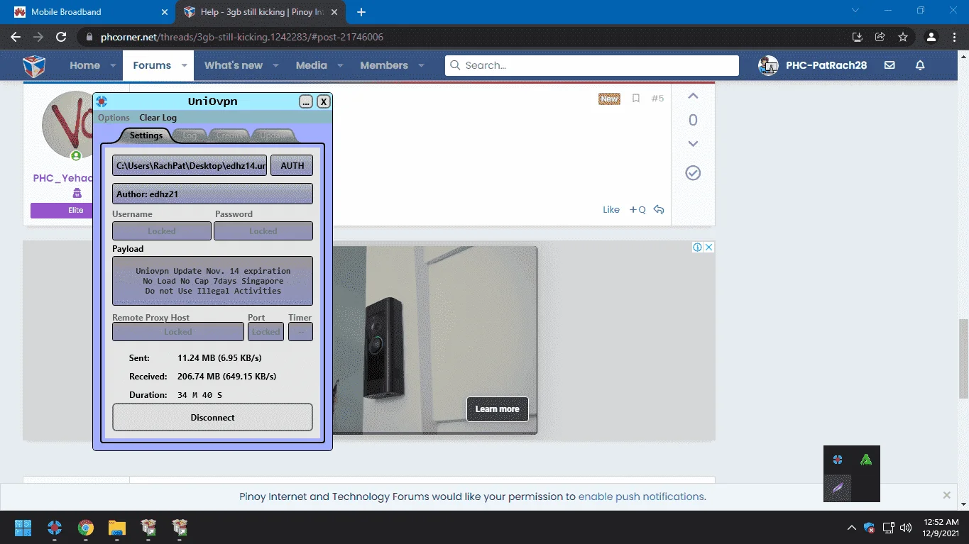Click the Sent 11.24 MB value
The height and width of the screenshot is (544, 969).
pos(219,358)
